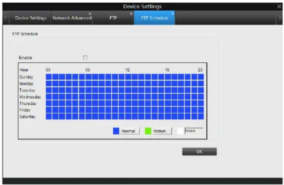
Task: Click the 18 hour header
Action: pyautogui.click(x=167, y=70)
